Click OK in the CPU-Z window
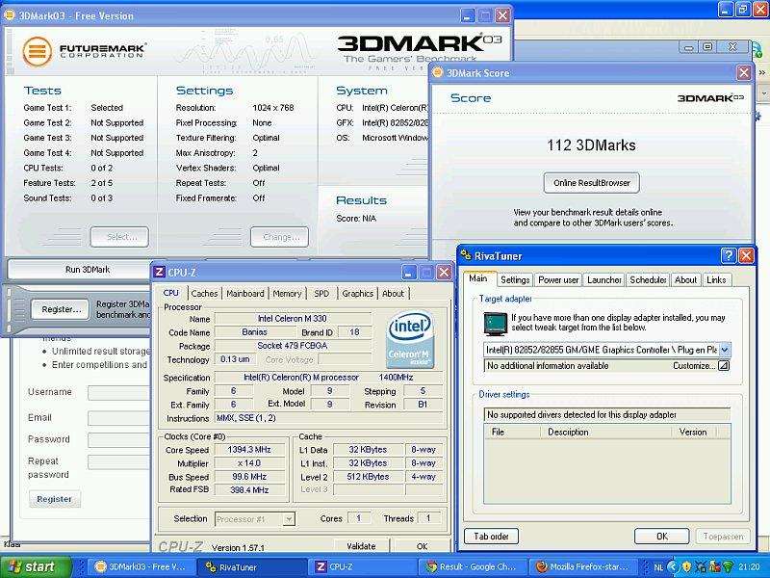The width and height of the screenshot is (770, 578). (422, 545)
